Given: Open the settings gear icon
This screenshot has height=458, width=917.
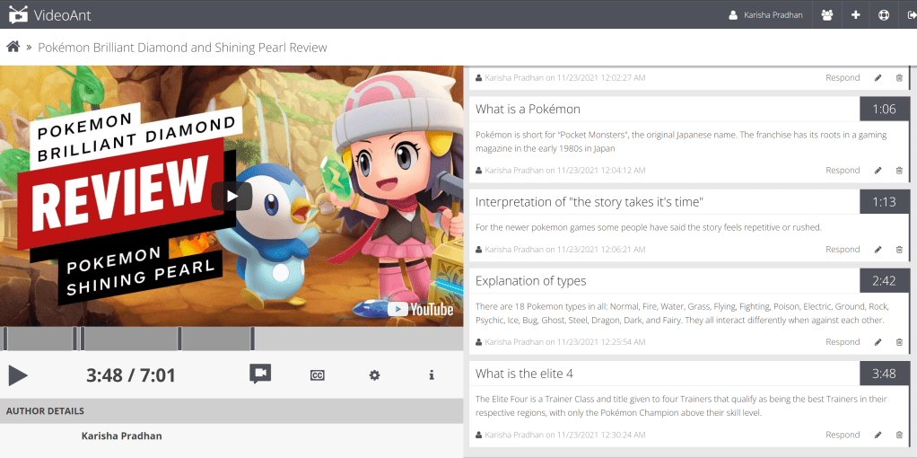Looking at the screenshot, I should click(374, 374).
